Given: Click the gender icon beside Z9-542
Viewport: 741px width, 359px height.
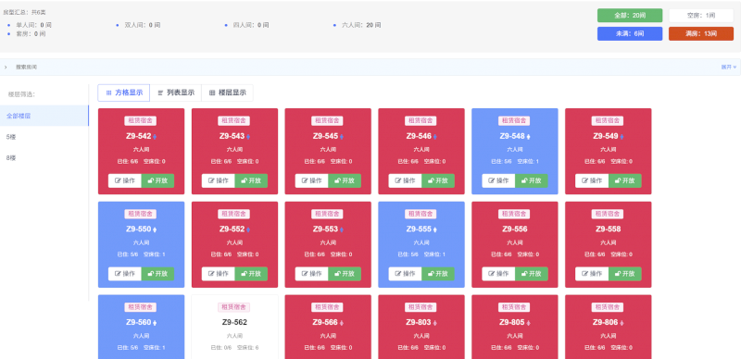Looking at the screenshot, I should [x=155, y=137].
